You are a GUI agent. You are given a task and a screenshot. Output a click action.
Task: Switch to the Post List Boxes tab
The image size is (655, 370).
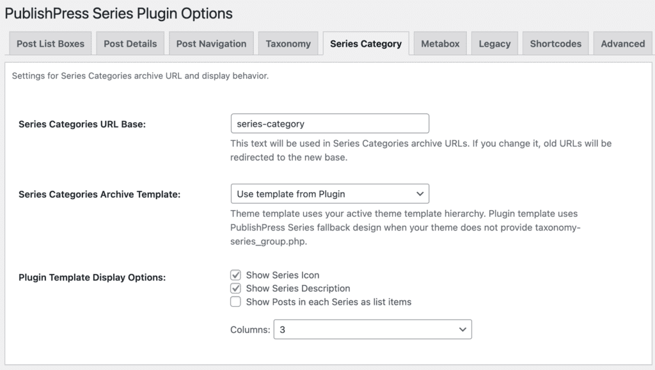(x=50, y=44)
